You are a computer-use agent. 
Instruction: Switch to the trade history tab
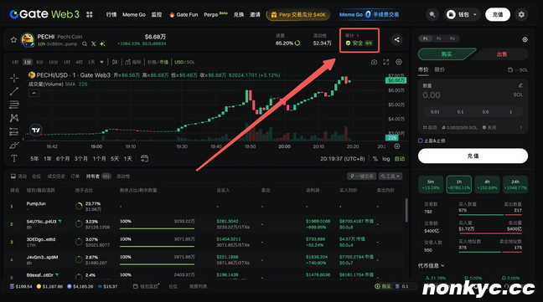tap(56, 177)
